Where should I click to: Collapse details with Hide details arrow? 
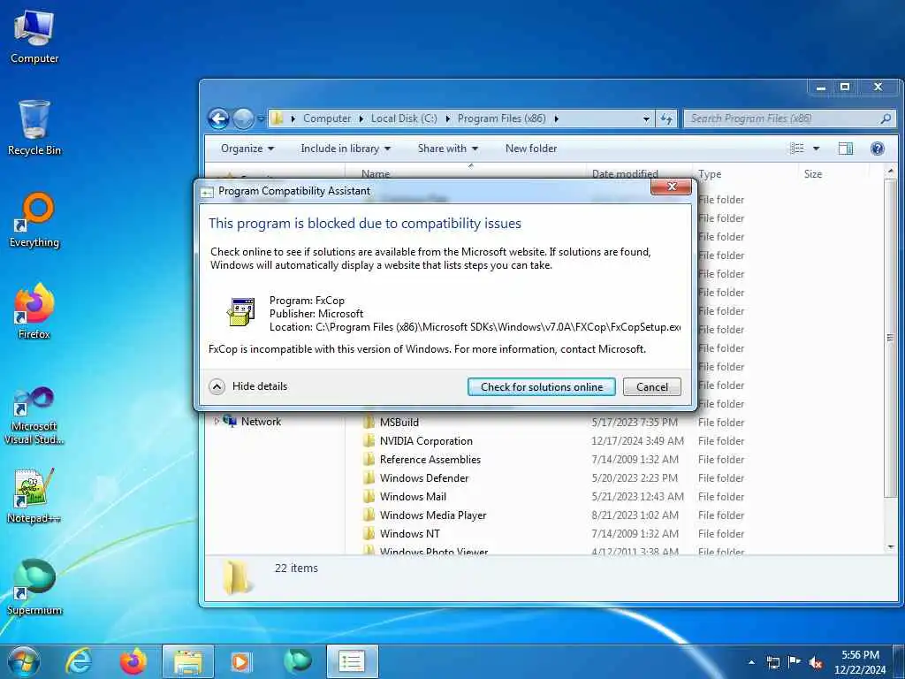217,386
